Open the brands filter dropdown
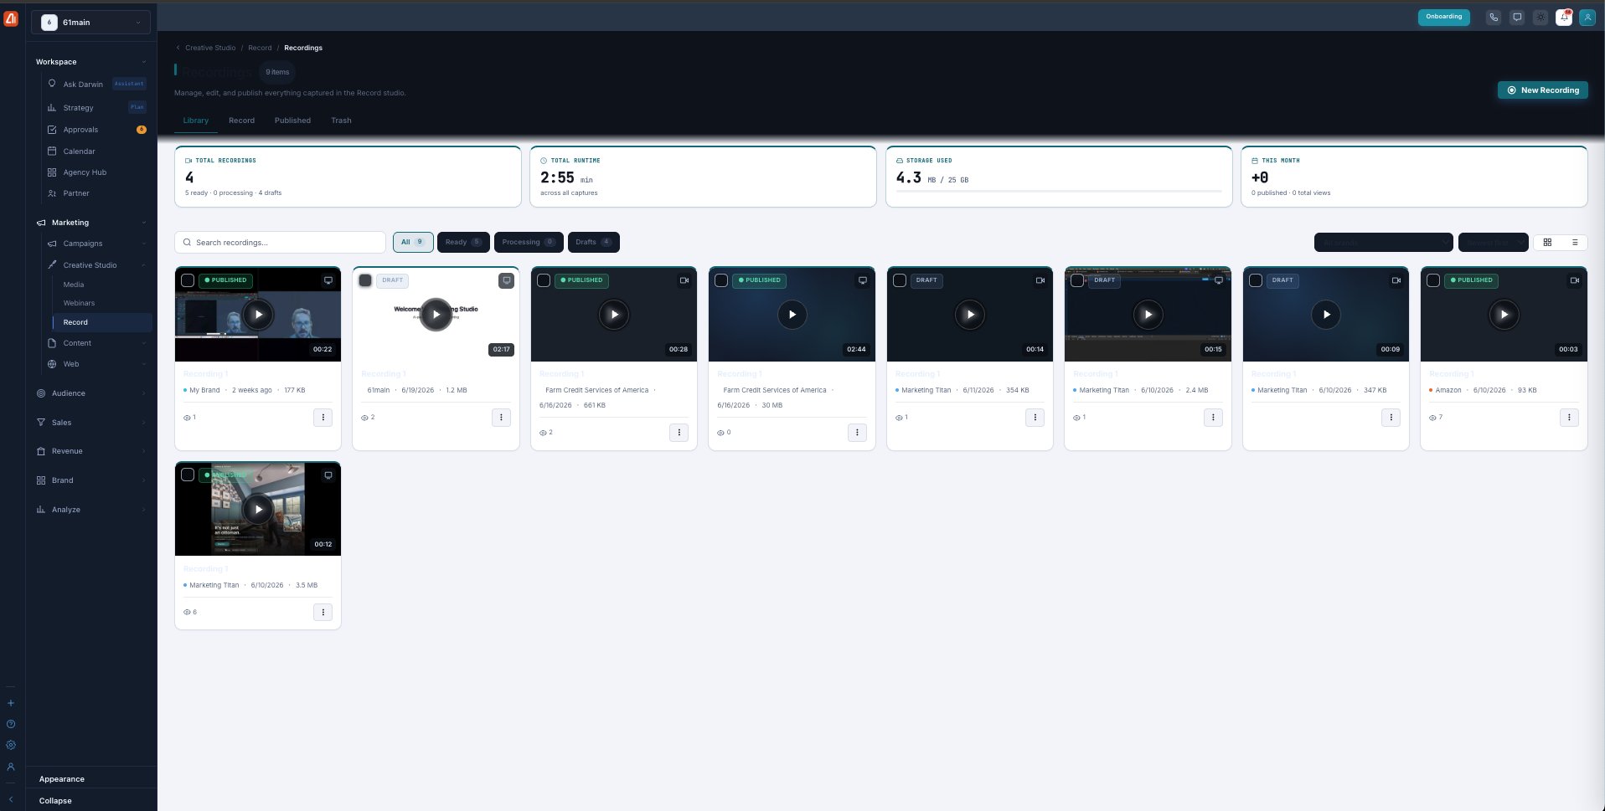Image resolution: width=1605 pixels, height=811 pixels. tap(1383, 243)
